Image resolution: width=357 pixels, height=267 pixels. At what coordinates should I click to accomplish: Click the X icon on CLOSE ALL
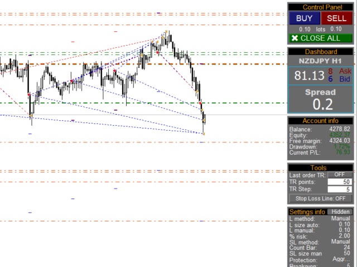click(x=295, y=38)
